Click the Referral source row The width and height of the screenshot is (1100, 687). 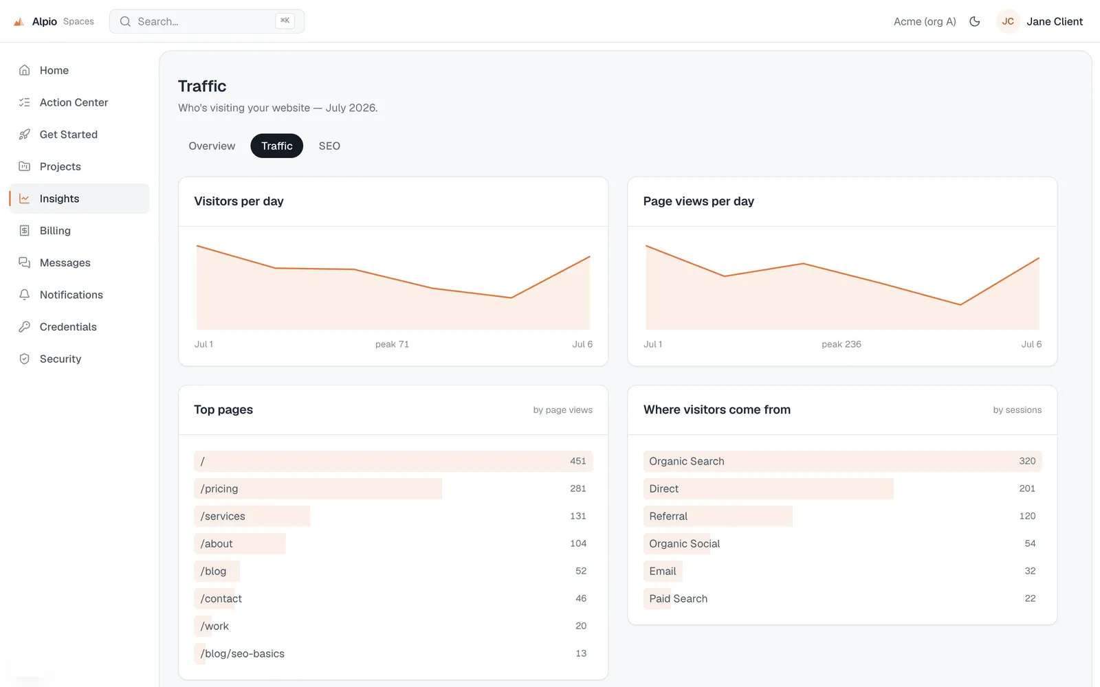tap(842, 516)
